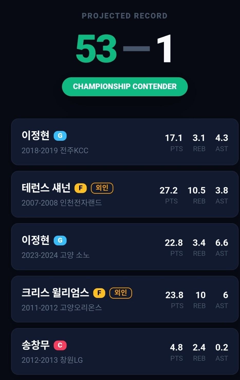This screenshot has height=380, width=240.
Task: Click the 외인 tag beside 크리스 윌리엄스
Action: (x=121, y=293)
